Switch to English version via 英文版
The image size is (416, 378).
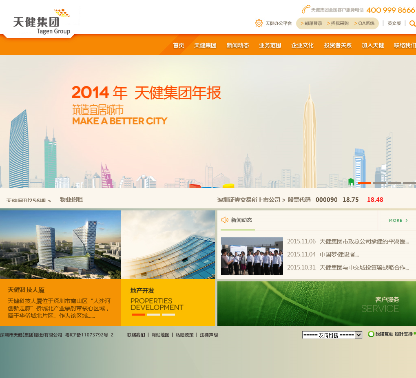pos(394,24)
